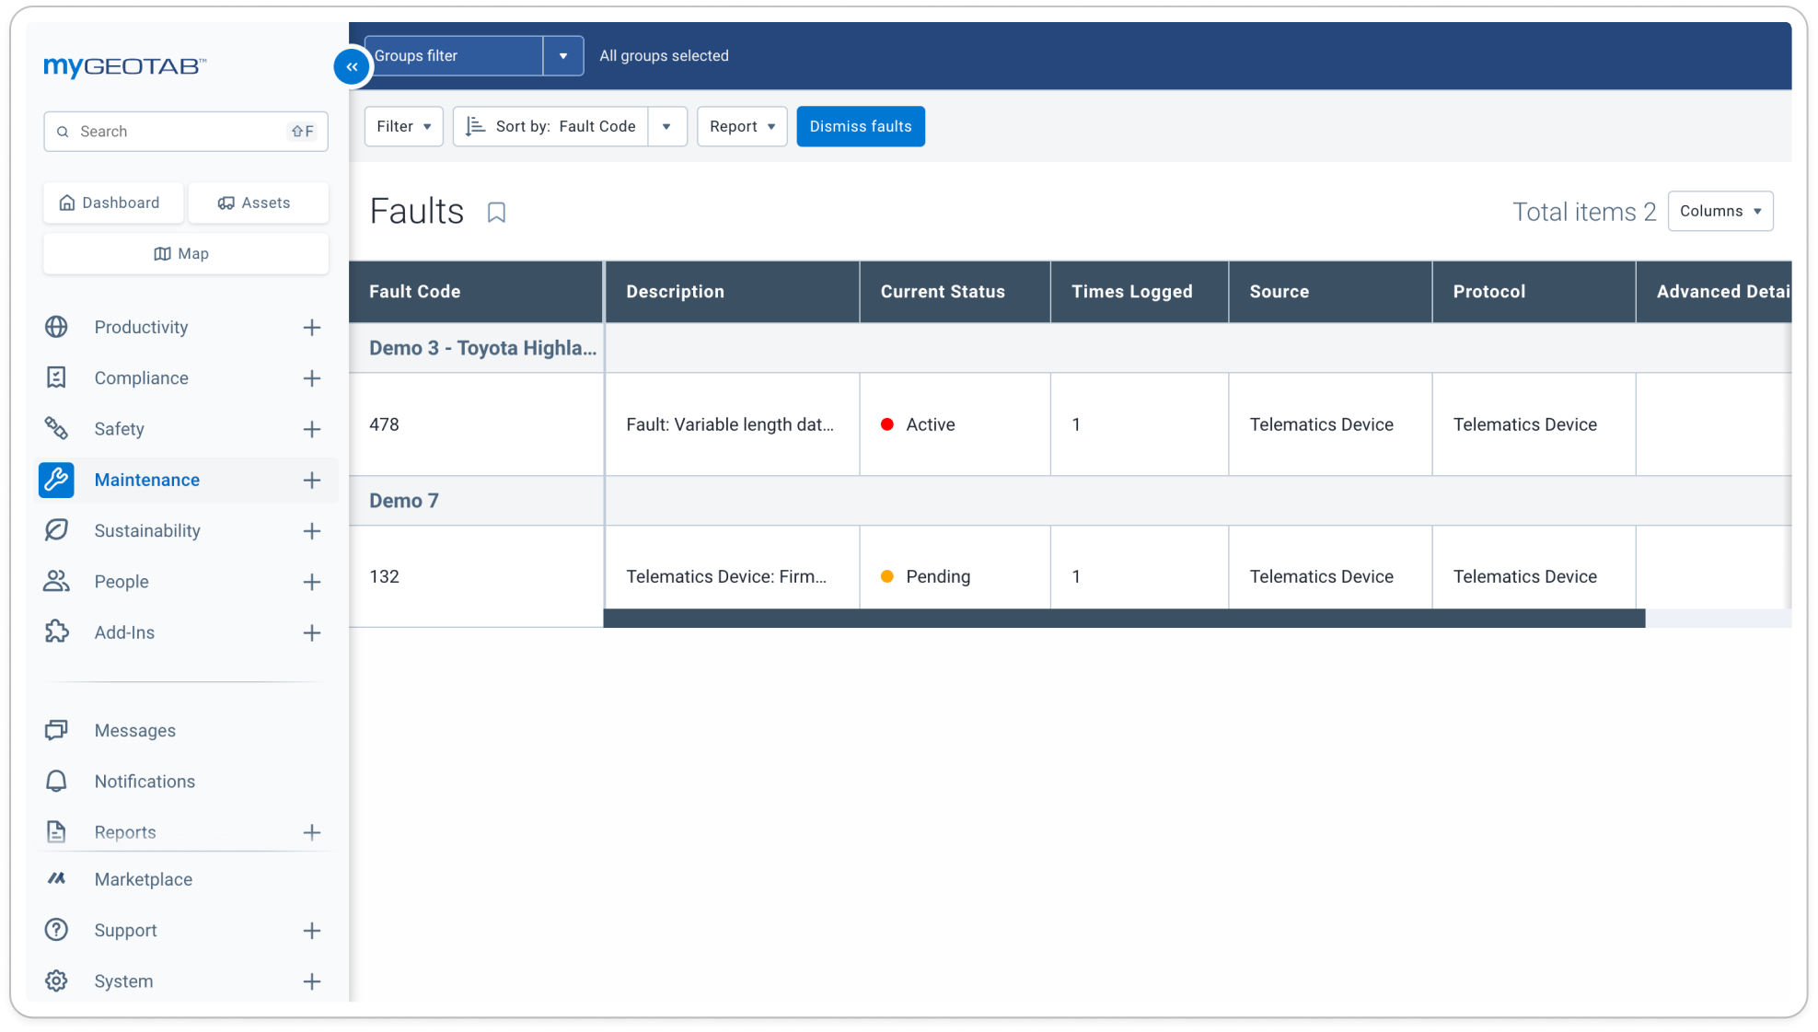Click the bookmark icon beside Faults
1818x1032 pixels.
(x=496, y=213)
